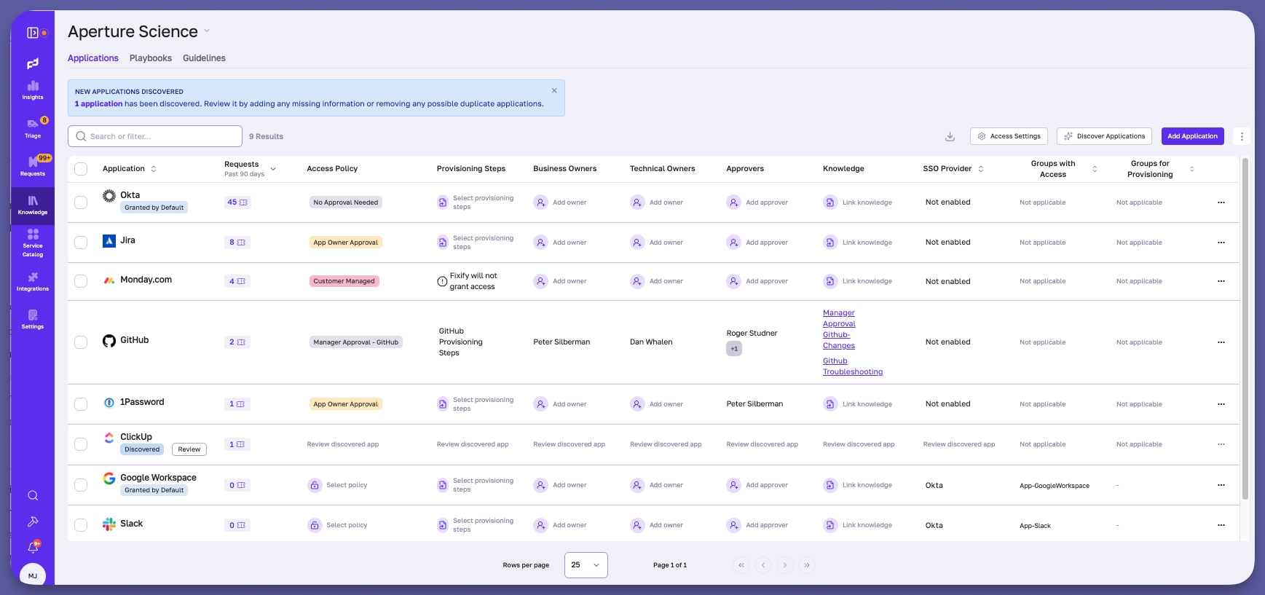Screen dimensions: 1265x595
Task: Click Select provisioning steps for 1Password
Action: pyautogui.click(x=476, y=404)
